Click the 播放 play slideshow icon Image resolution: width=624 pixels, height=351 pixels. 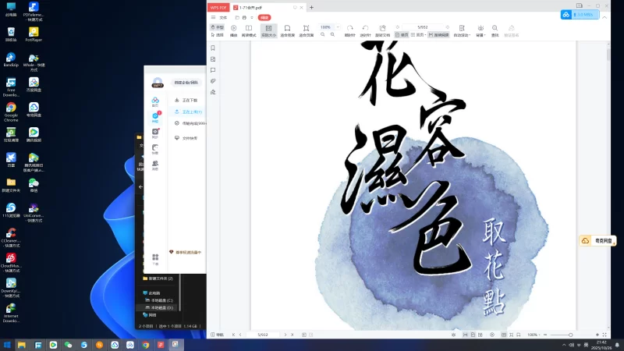click(233, 30)
